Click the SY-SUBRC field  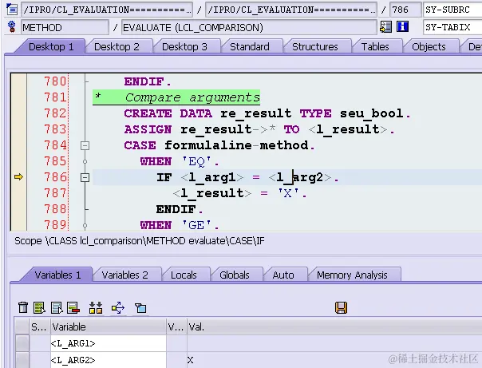pyautogui.click(x=452, y=10)
